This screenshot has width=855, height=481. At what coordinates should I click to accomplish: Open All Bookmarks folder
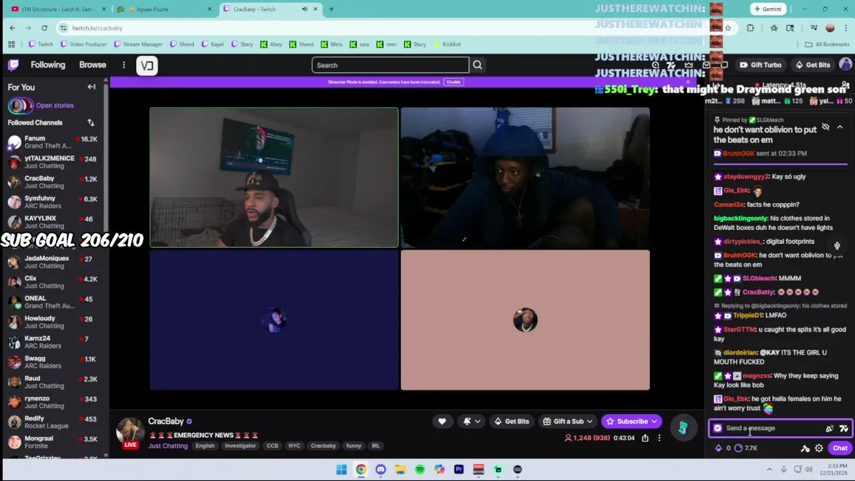click(x=827, y=44)
